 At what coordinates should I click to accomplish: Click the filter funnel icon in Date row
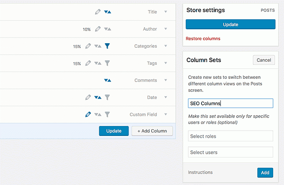(107, 97)
